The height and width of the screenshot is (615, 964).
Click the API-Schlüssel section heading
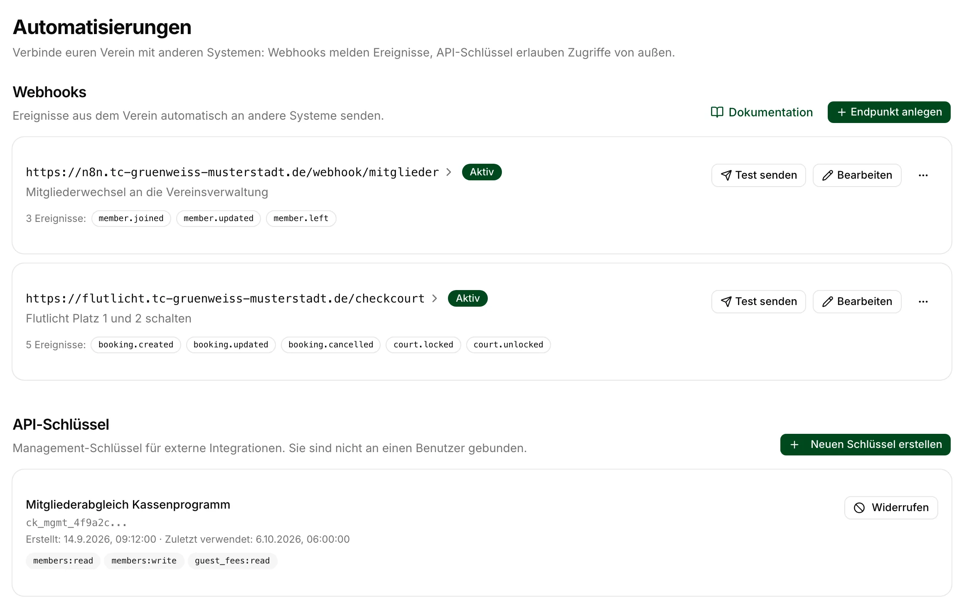[x=61, y=425]
